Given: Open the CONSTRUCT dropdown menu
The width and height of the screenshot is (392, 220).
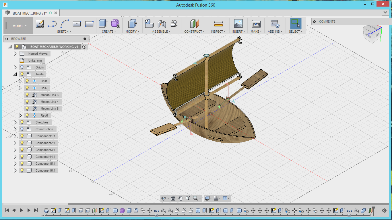Looking at the screenshot, I should pyautogui.click(x=194, y=32).
